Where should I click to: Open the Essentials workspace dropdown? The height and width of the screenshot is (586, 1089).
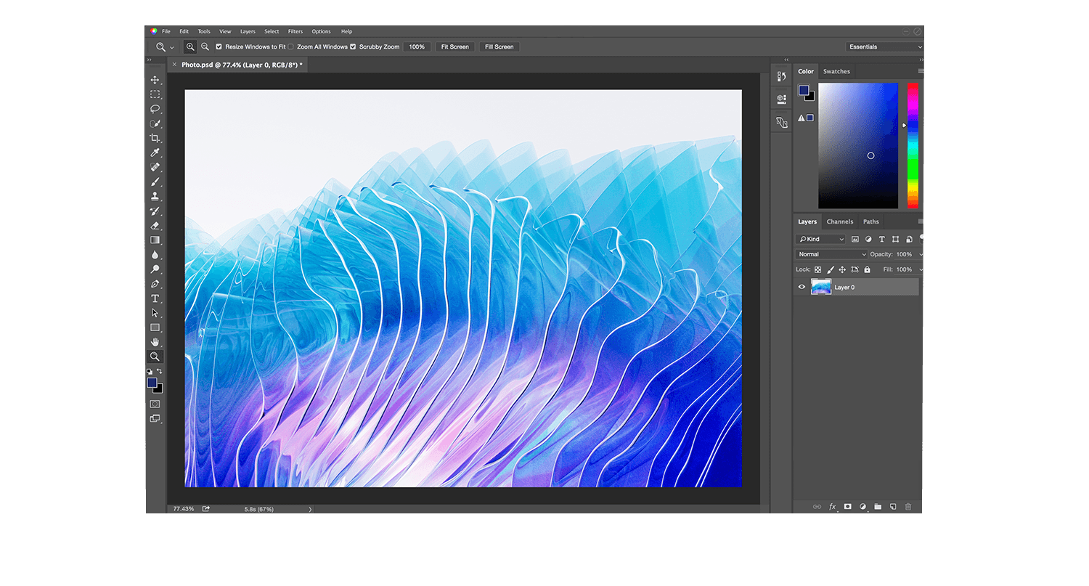pyautogui.click(x=884, y=46)
